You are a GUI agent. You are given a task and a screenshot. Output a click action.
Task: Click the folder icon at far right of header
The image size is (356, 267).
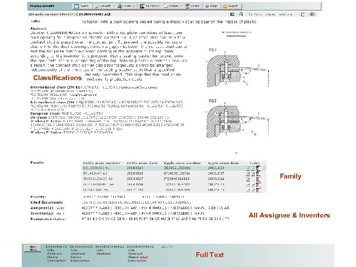point(312,14)
